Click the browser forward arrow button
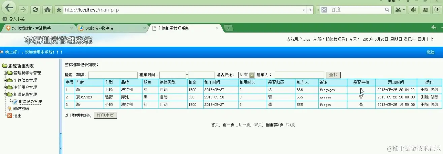Screen dimensions: 443x154 23,10
